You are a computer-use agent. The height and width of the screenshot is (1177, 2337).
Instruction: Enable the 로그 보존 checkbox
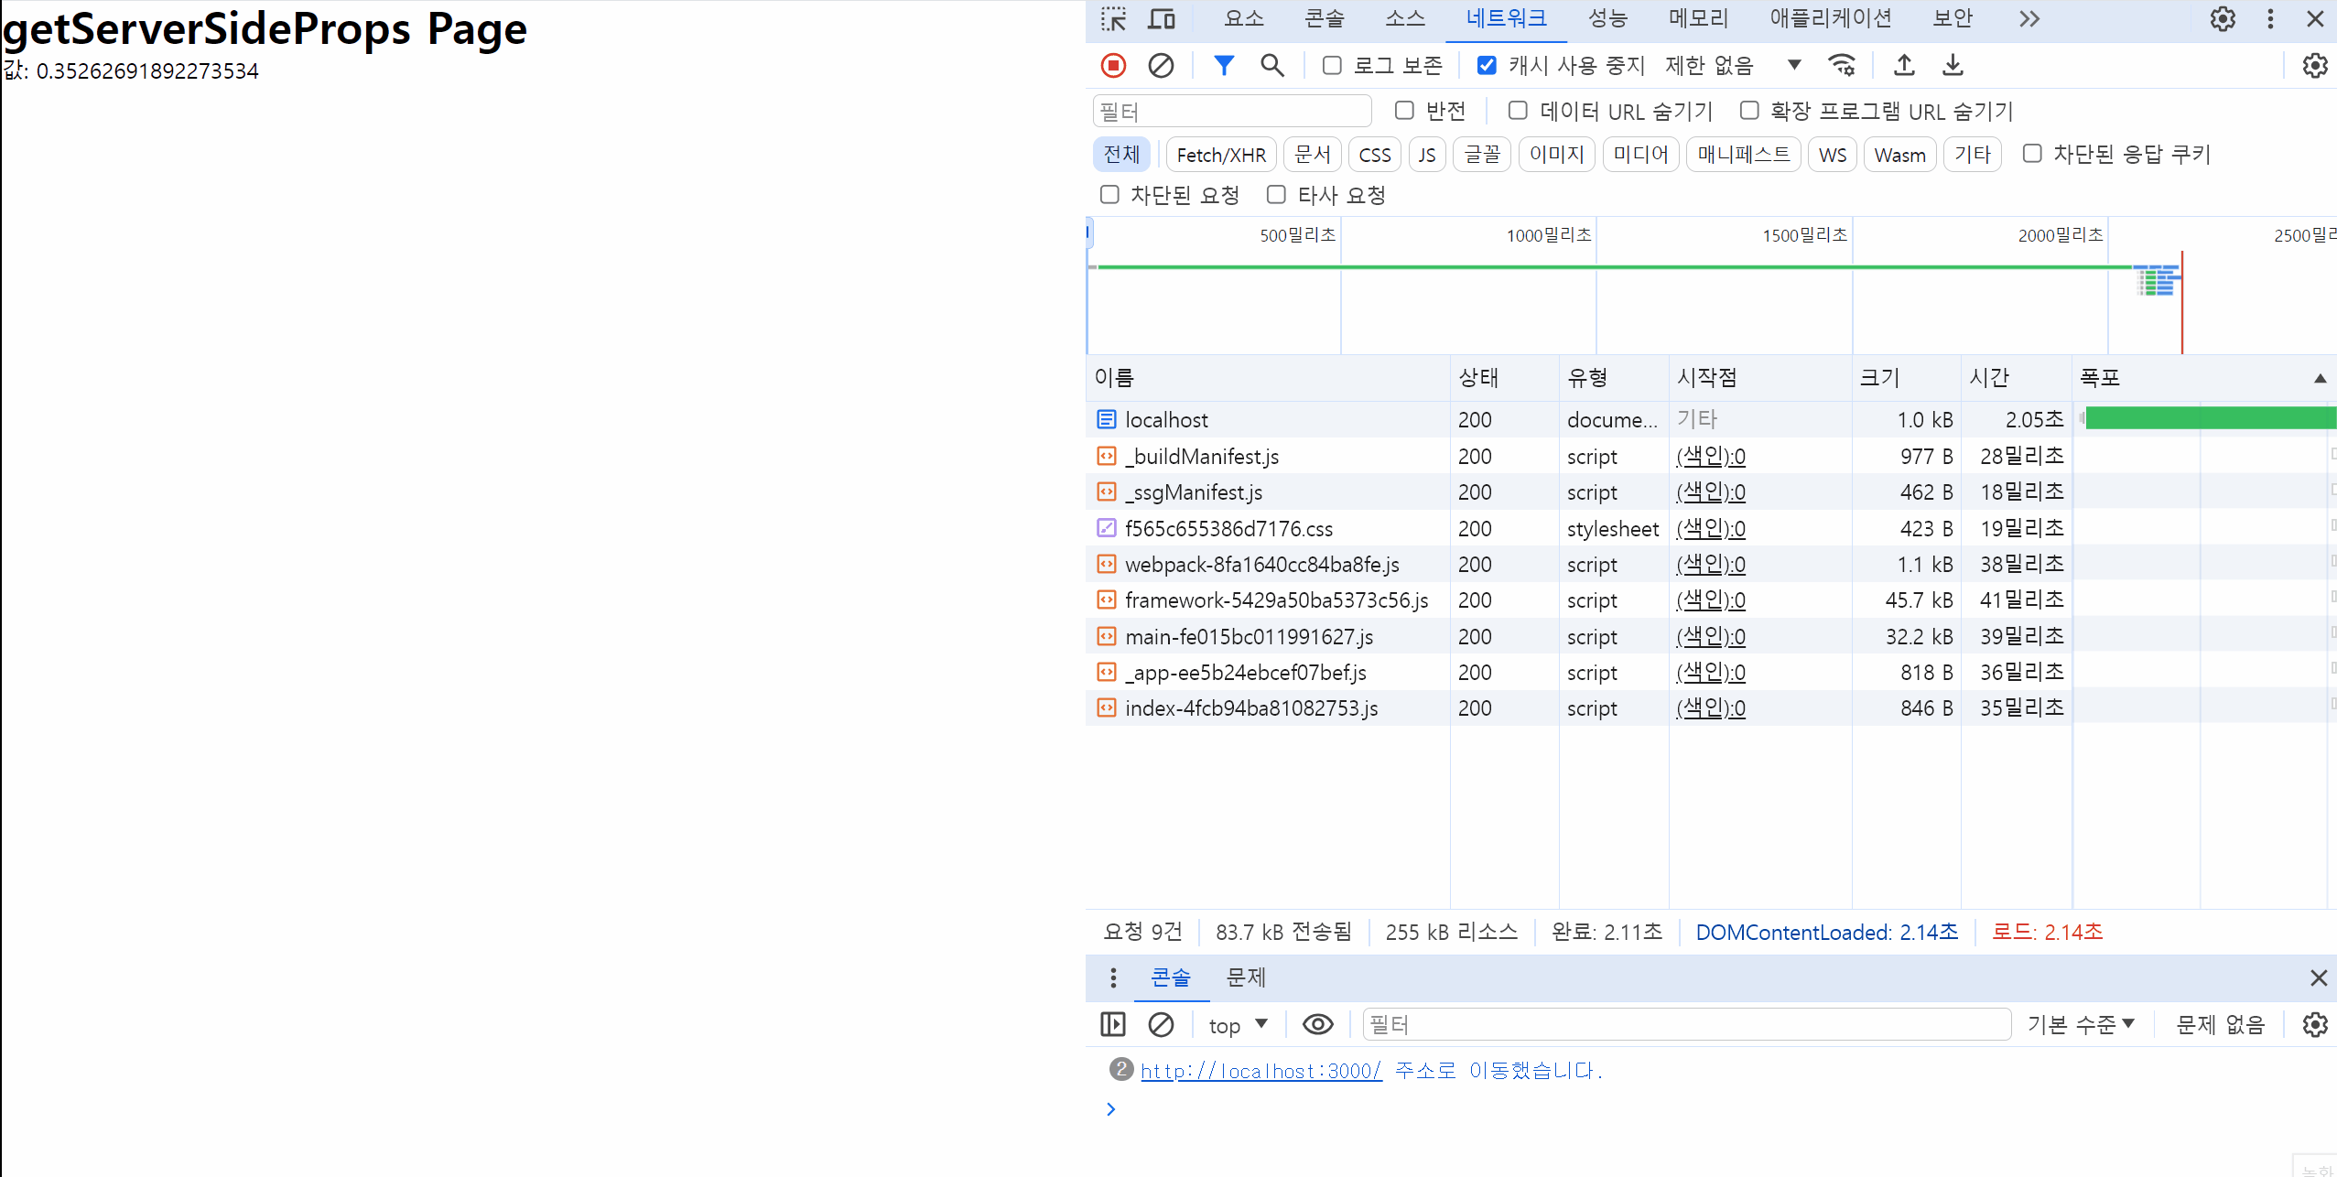click(1333, 65)
